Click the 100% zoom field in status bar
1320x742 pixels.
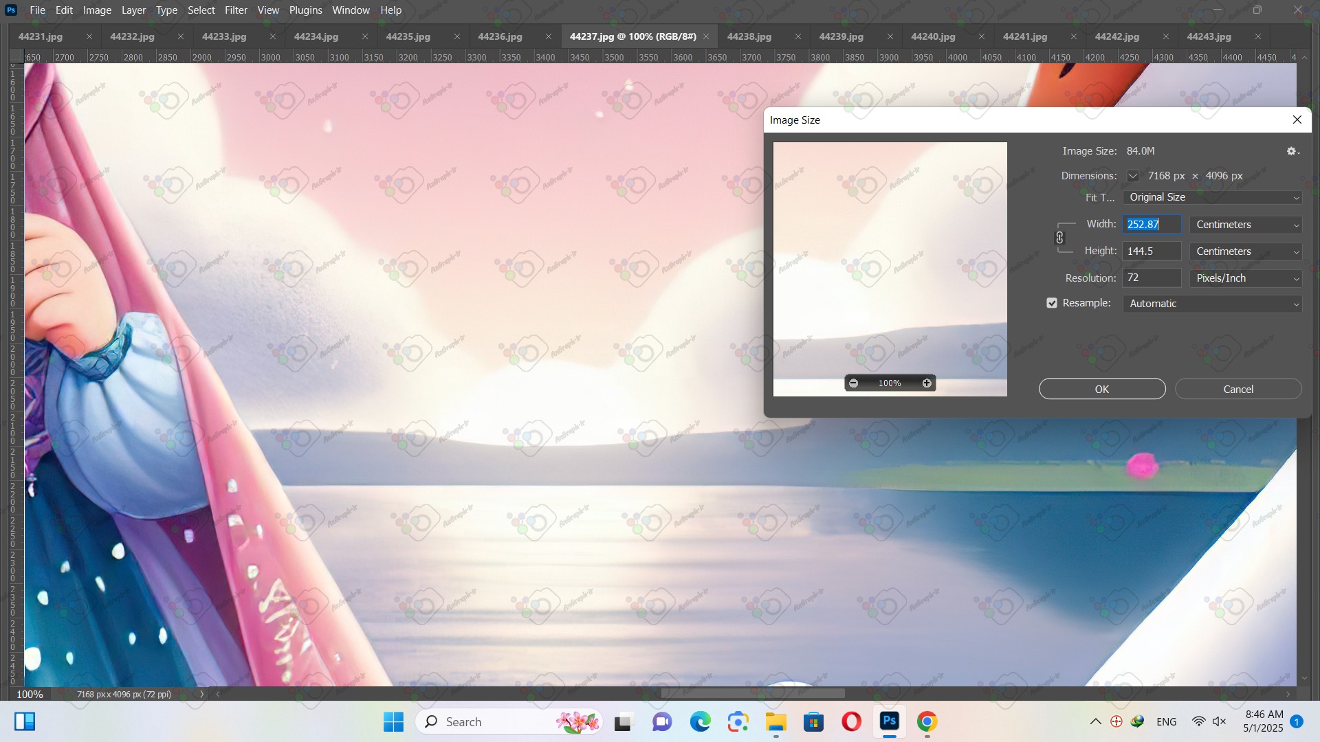point(30,695)
